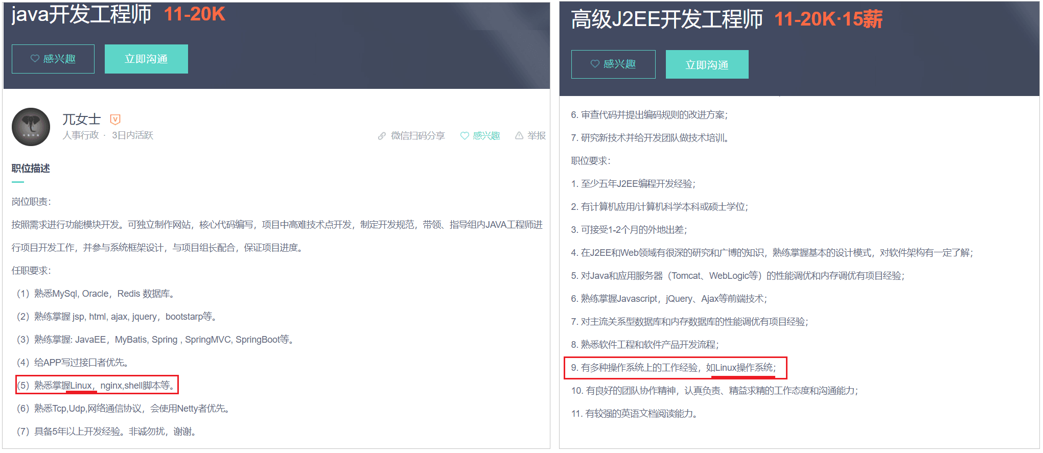
Task: Click the 岗位职责 label in the job description
Action: coord(31,202)
